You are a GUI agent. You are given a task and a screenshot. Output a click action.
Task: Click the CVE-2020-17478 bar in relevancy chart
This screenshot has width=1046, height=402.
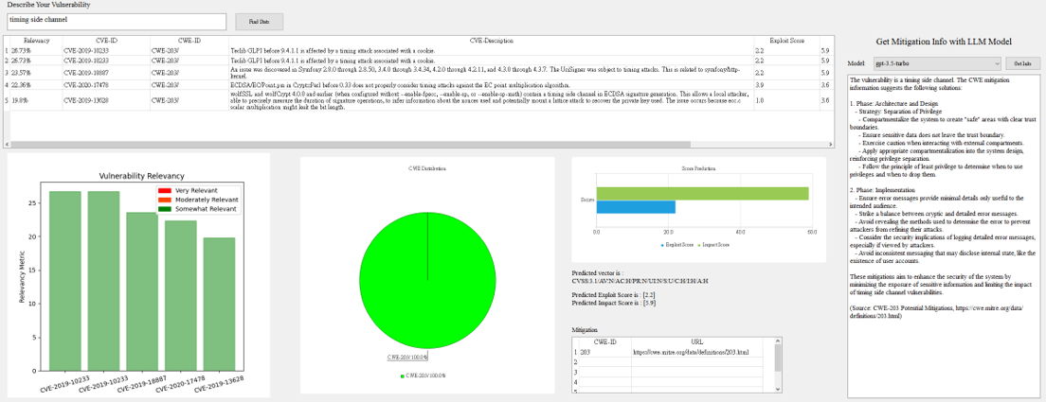coord(181,295)
